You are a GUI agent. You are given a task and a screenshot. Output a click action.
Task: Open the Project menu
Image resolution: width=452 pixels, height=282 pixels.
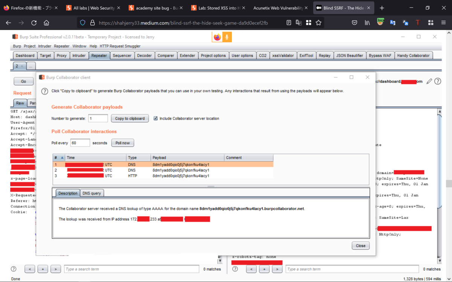(x=30, y=46)
